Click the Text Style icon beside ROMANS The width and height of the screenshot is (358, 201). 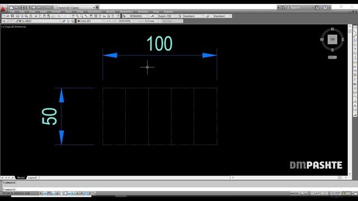tap(124, 16)
